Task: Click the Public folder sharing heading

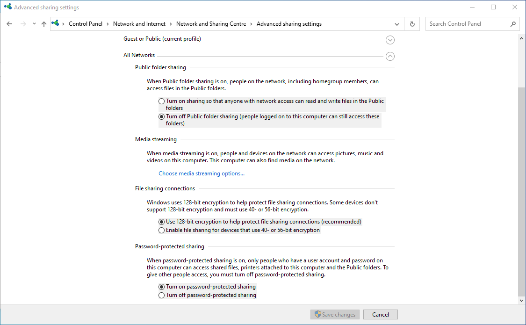Action: click(160, 67)
